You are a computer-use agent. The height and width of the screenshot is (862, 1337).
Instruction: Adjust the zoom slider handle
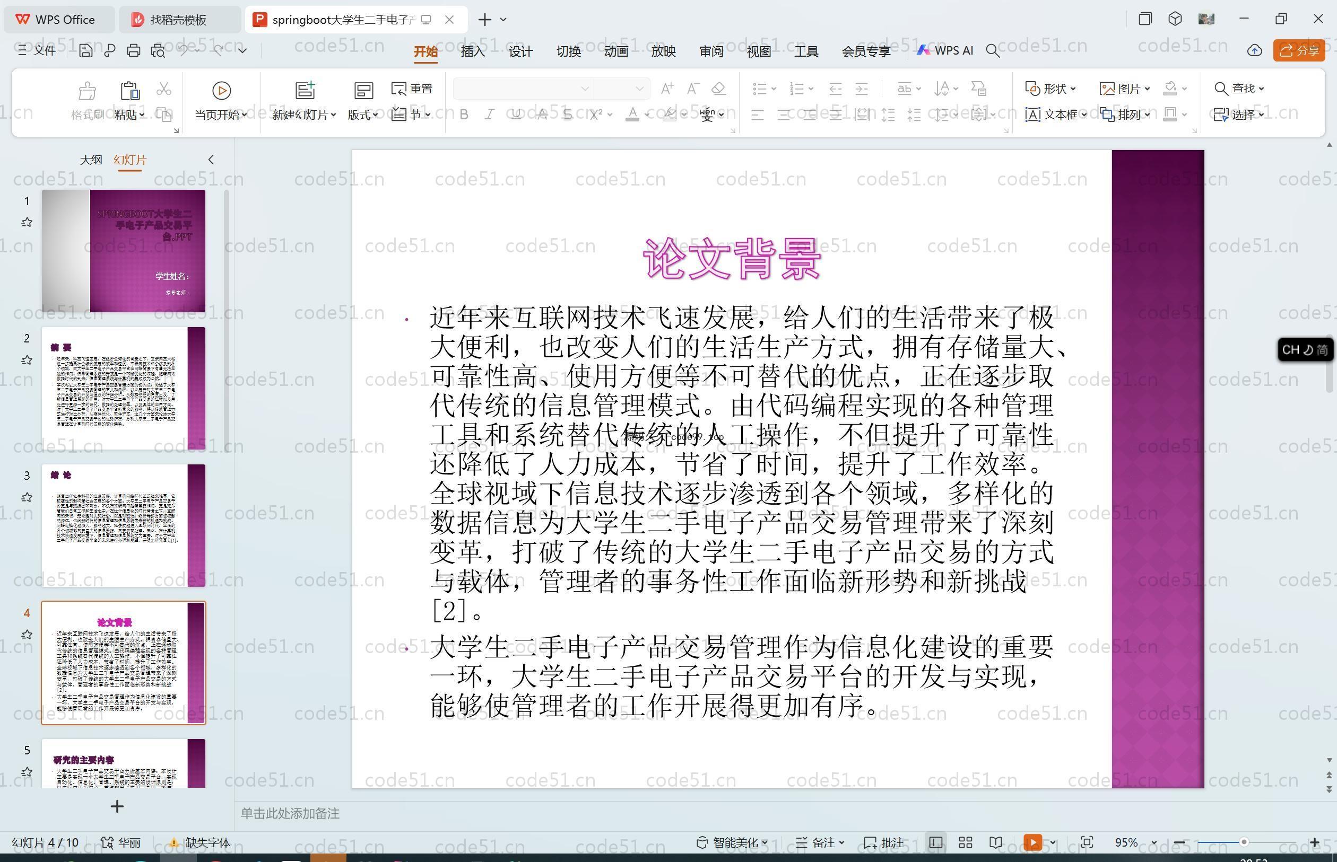click(x=1244, y=842)
